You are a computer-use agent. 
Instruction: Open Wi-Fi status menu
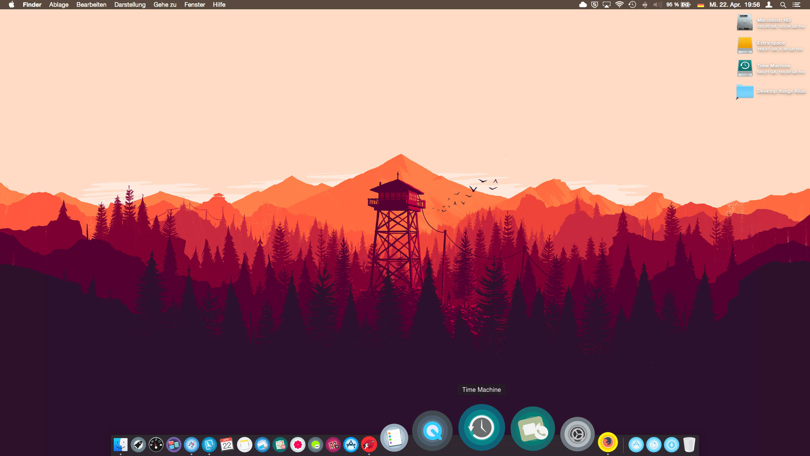click(619, 5)
